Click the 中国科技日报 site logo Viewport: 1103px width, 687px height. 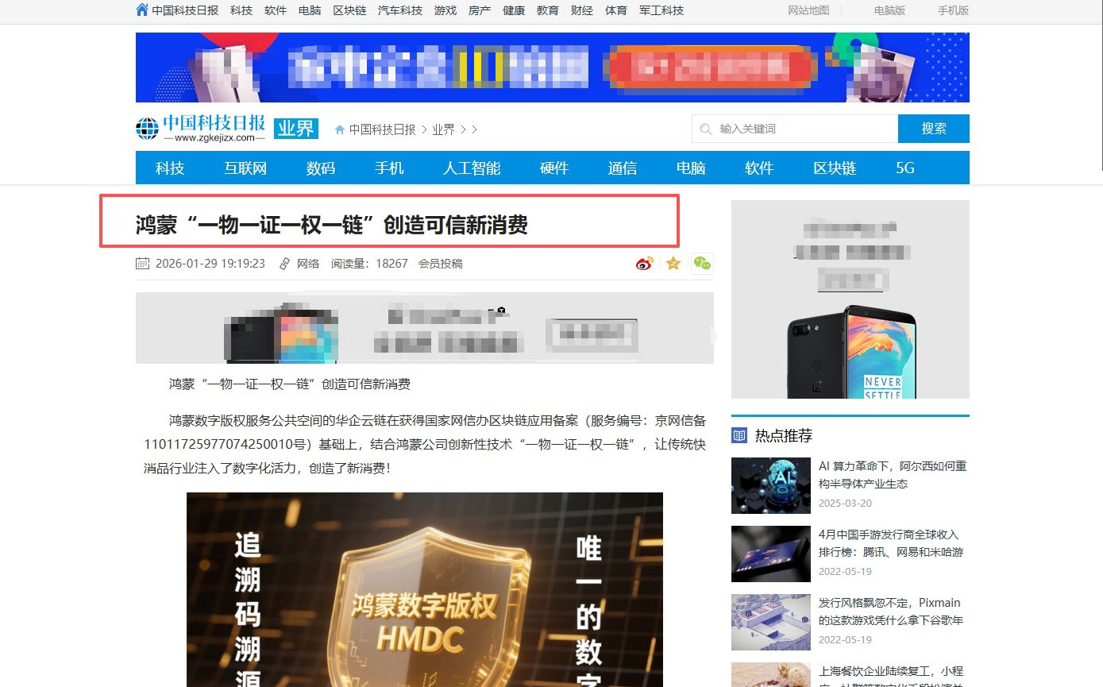[201, 128]
